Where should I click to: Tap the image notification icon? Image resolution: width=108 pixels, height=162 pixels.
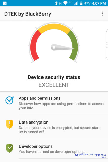coord(5,3)
